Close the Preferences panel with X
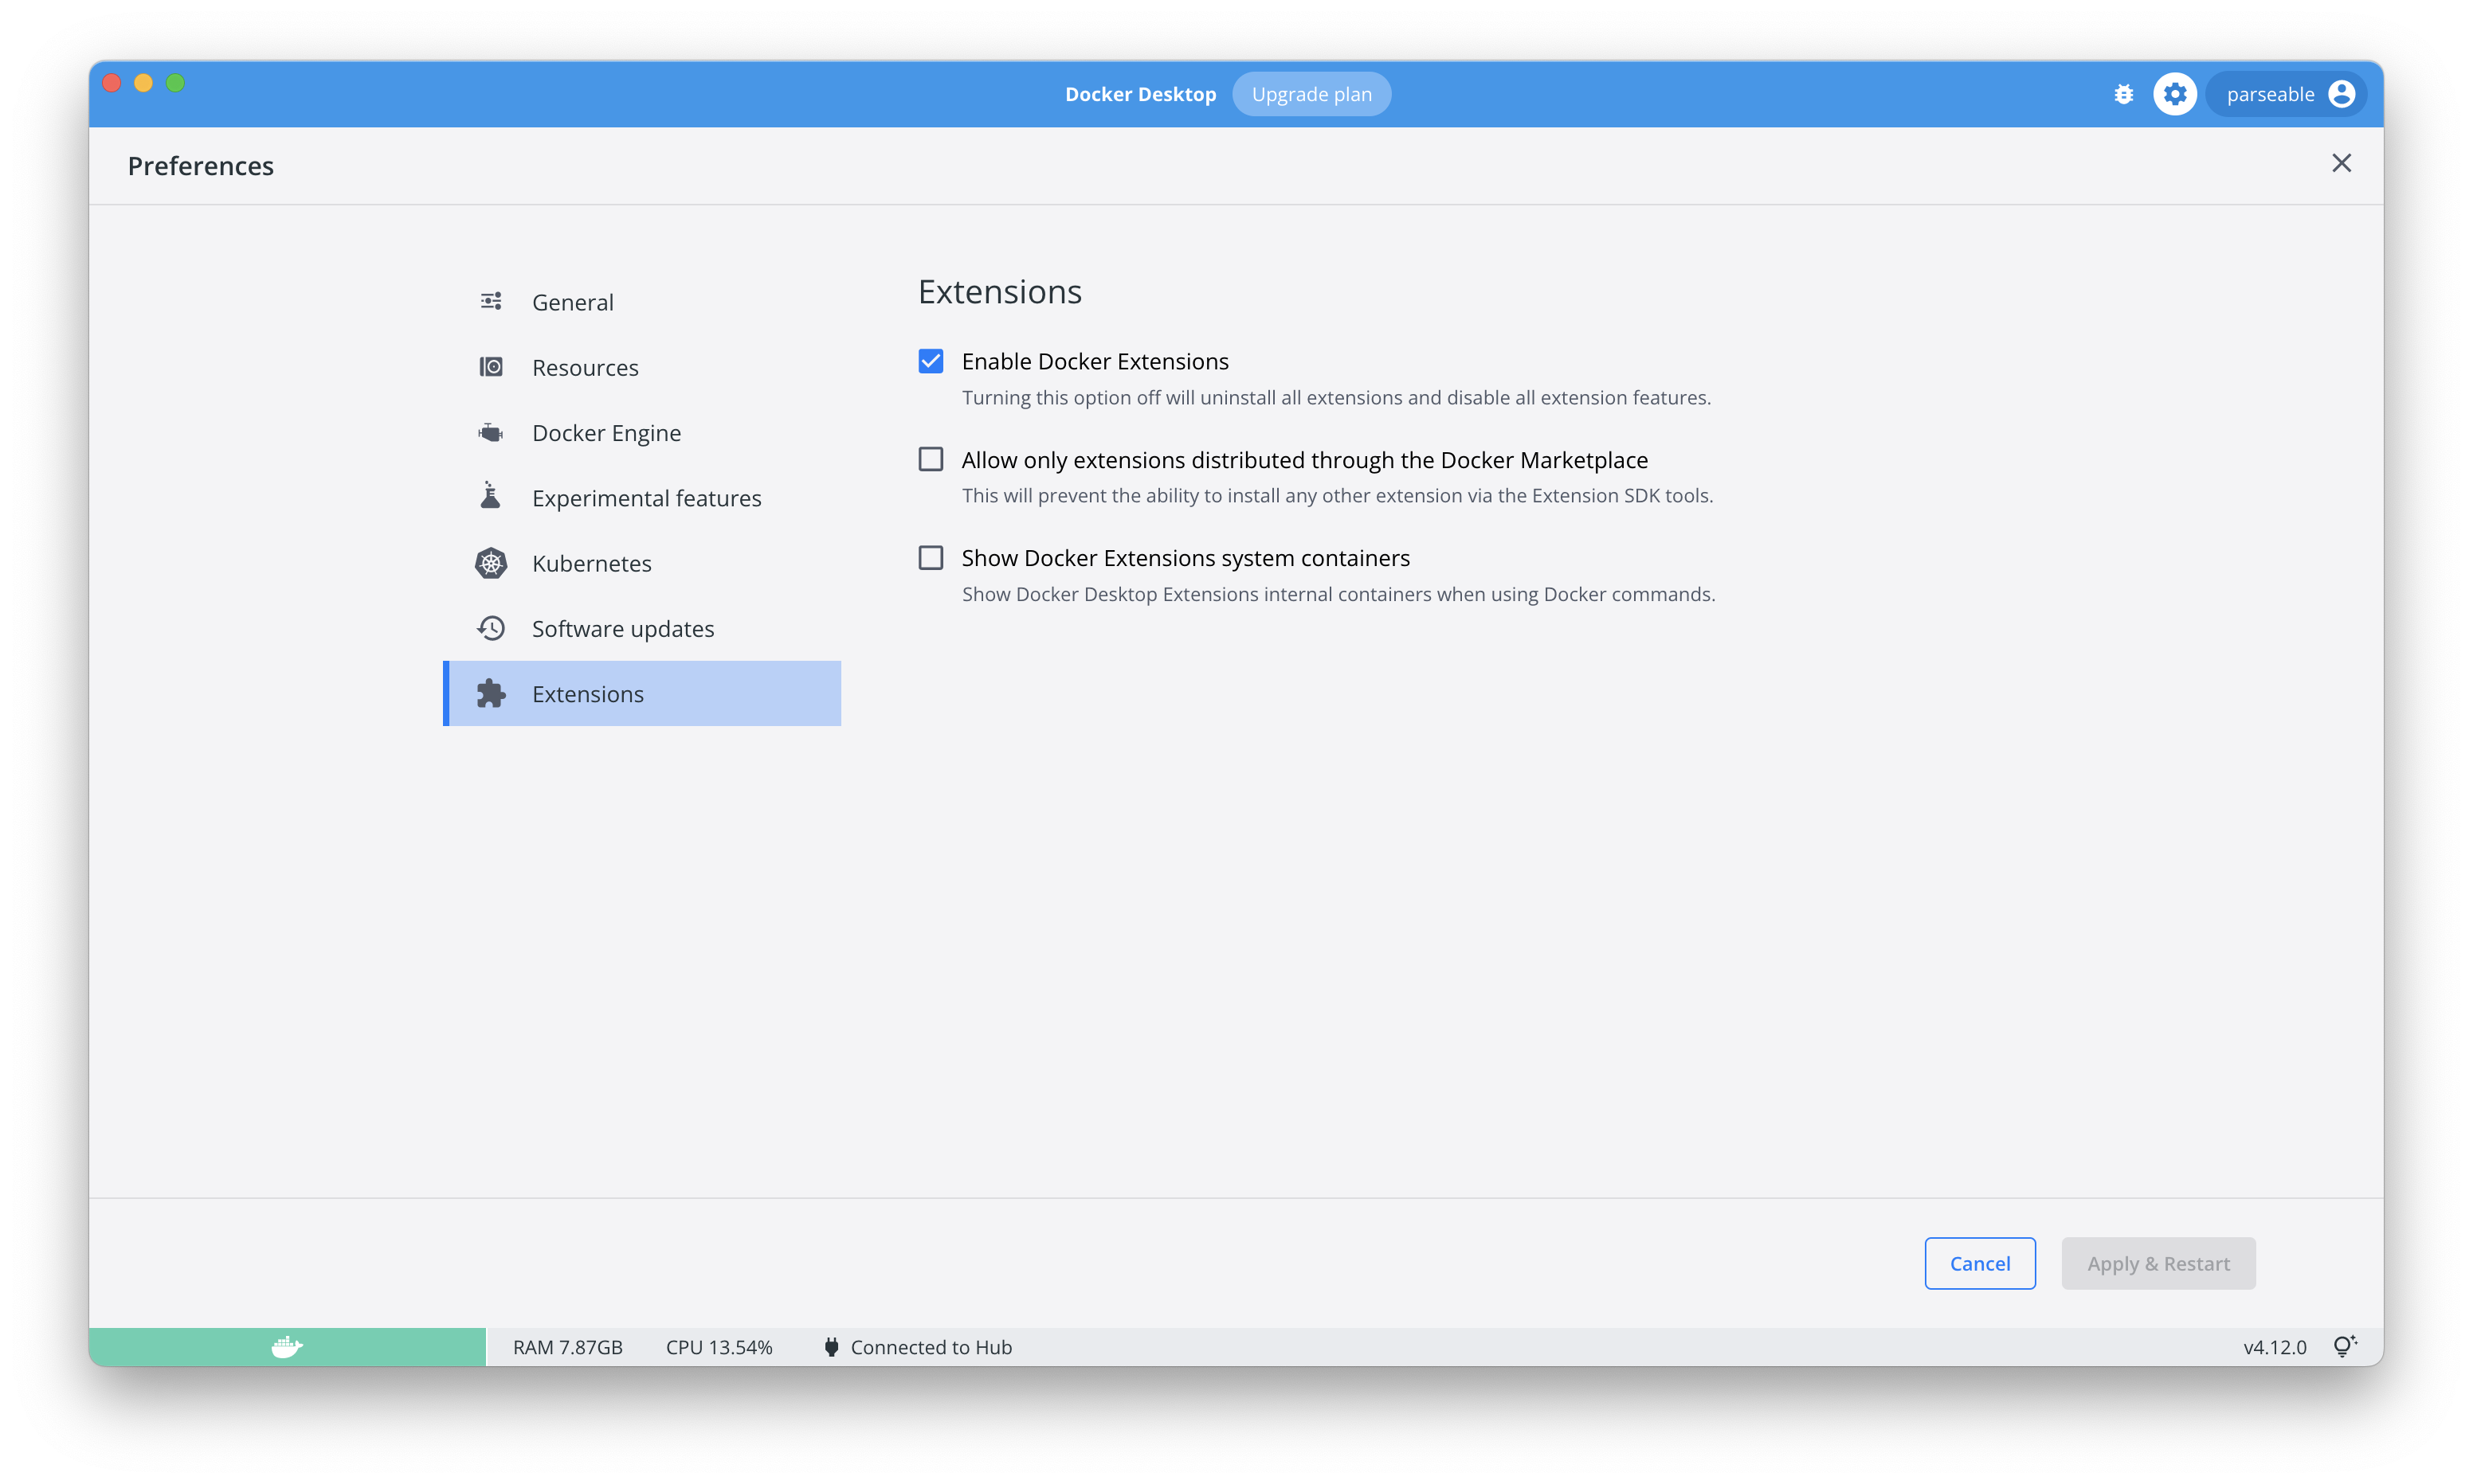The image size is (2473, 1484). coord(2341,163)
